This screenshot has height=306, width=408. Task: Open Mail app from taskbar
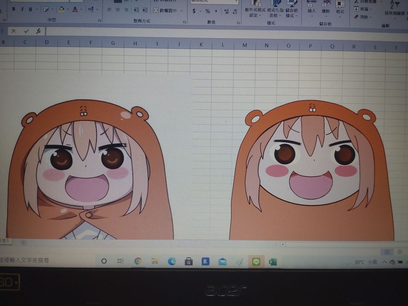pyautogui.click(x=223, y=262)
